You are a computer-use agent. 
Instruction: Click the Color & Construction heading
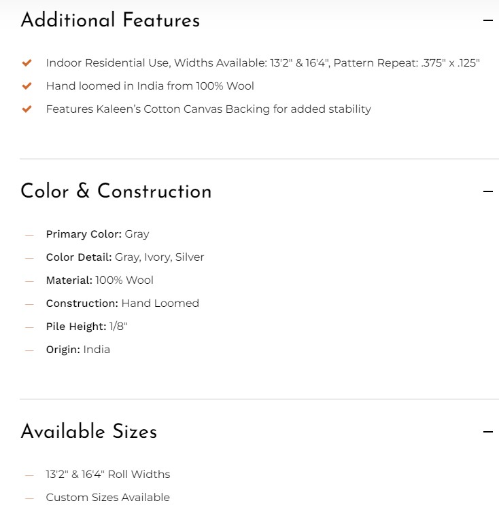[116, 191]
